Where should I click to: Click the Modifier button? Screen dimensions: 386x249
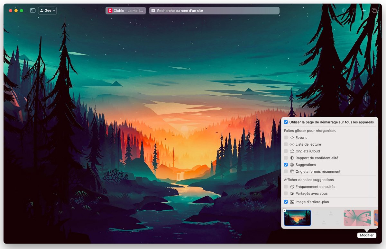[367, 235]
